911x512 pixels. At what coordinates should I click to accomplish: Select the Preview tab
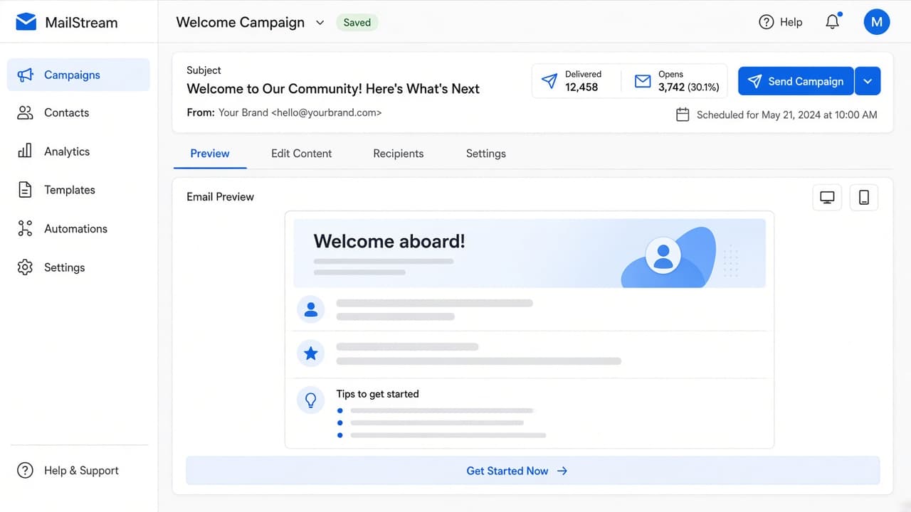pyautogui.click(x=210, y=154)
